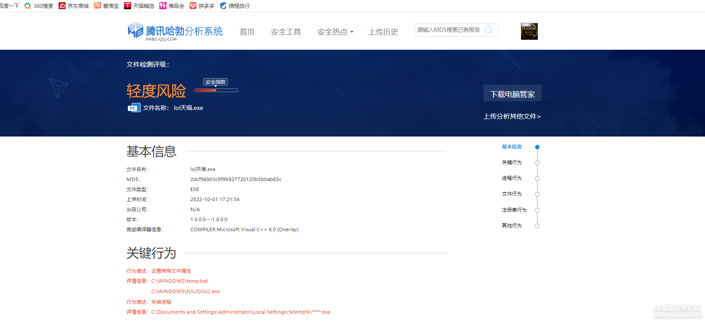705x325 pixels.
Task: Open the user avatar thumbnail
Action: point(529,31)
